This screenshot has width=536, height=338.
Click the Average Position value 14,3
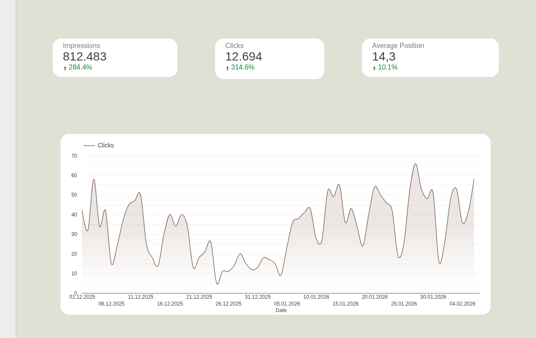[384, 57]
